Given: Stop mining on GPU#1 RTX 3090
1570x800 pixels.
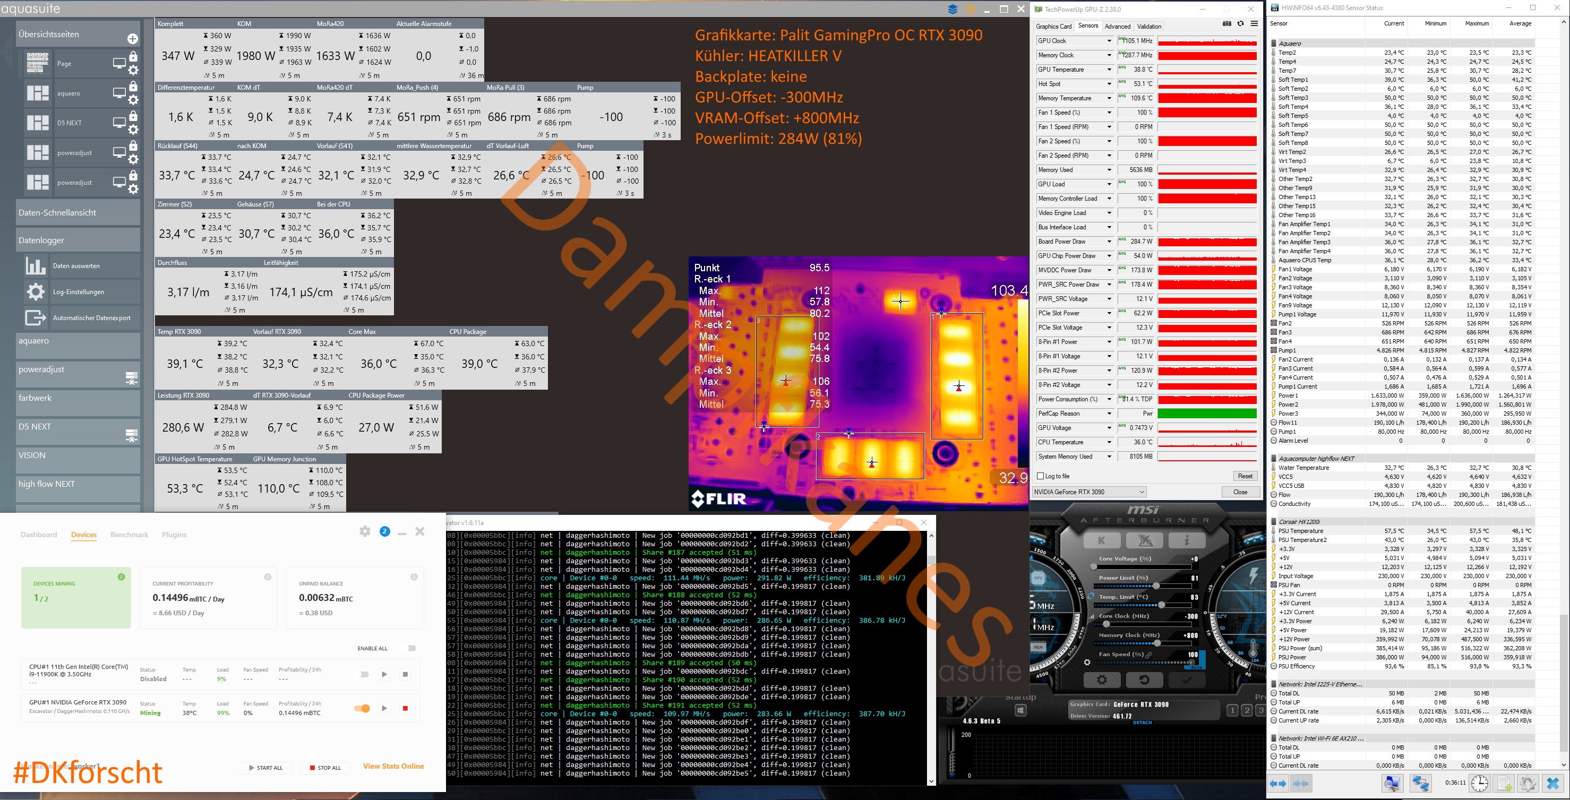Looking at the screenshot, I should point(405,708).
